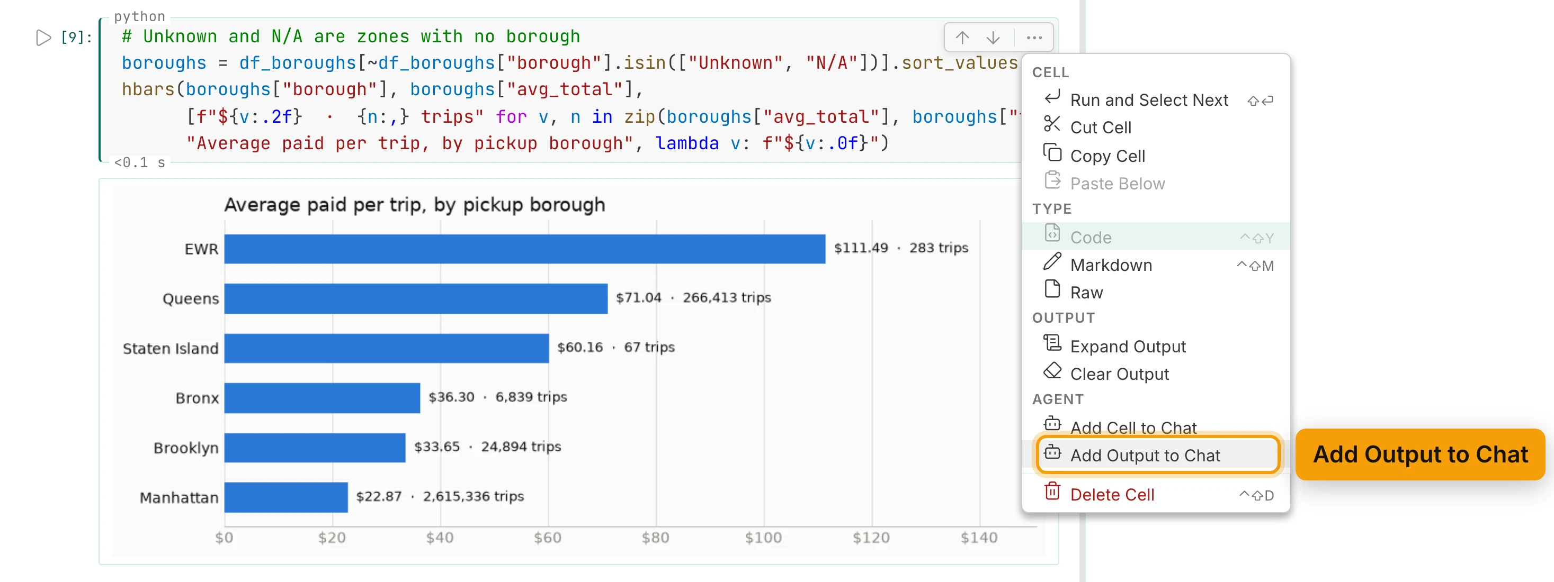Viewport: 1554px width, 582px height.
Task: Click the copy icon beside Copy Cell
Action: [1052, 152]
